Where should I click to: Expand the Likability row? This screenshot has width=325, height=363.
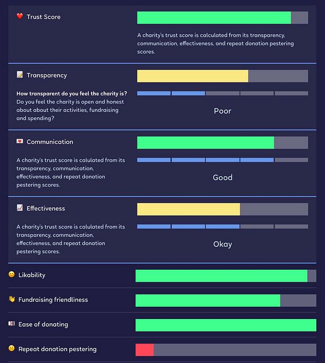(x=162, y=275)
